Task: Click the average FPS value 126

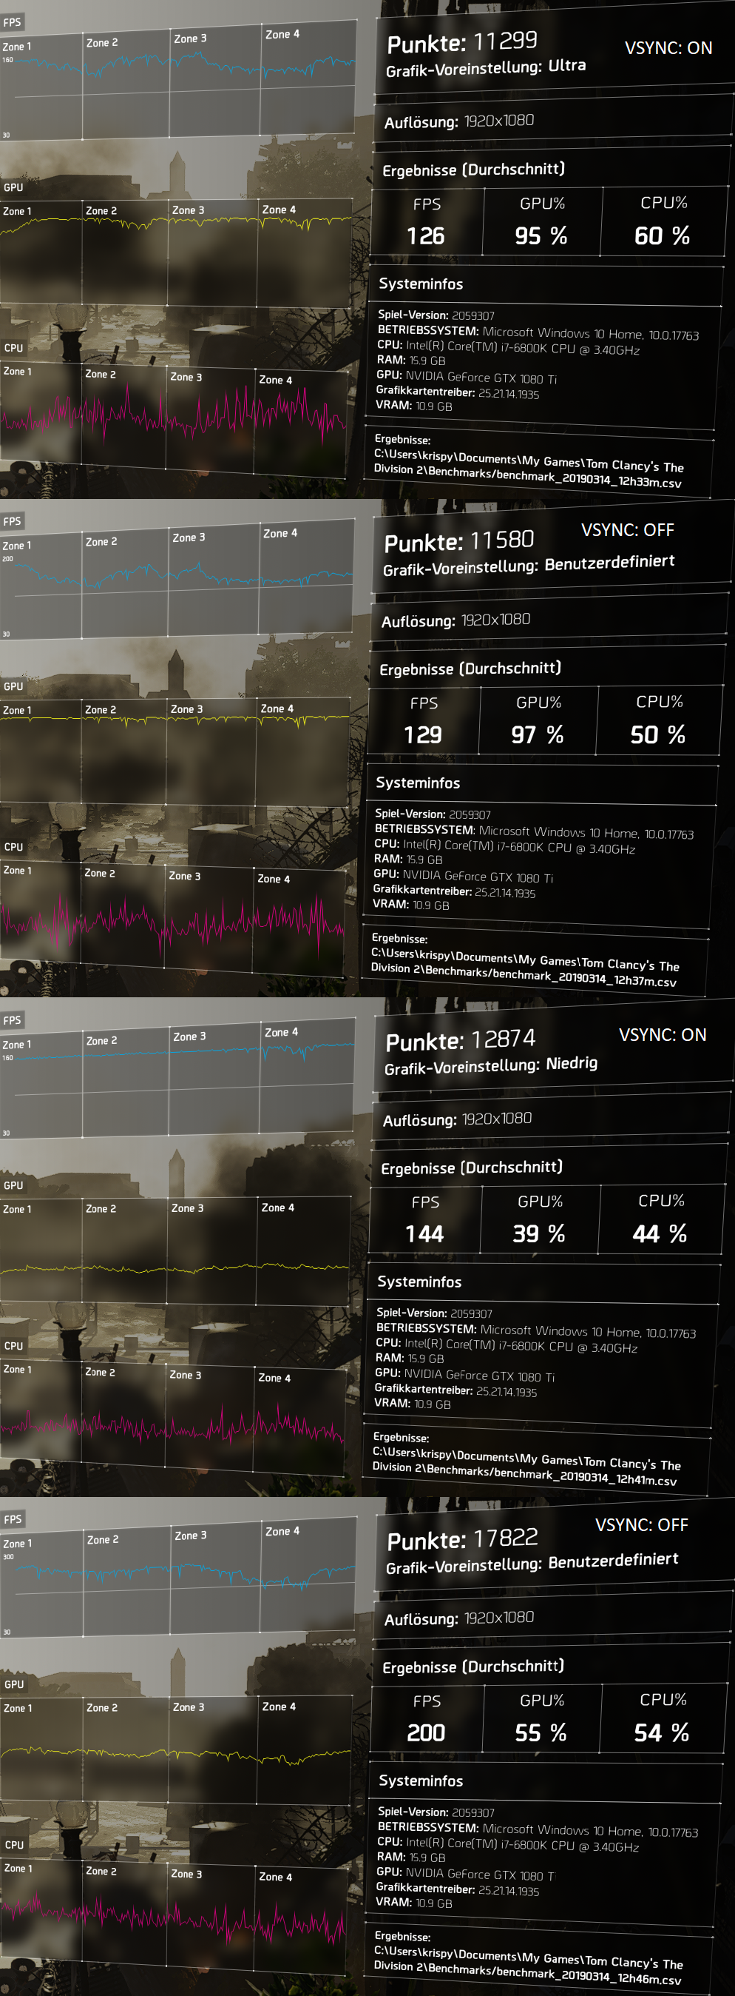Action: pyautogui.click(x=425, y=236)
